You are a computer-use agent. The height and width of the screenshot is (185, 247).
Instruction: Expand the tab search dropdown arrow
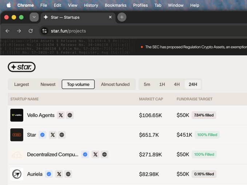click(x=34, y=17)
